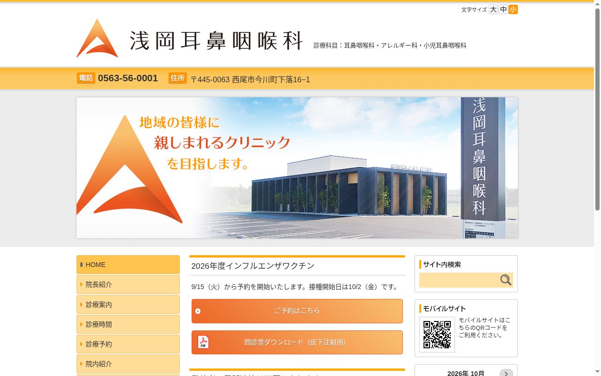Screen dimensions: 601x376
Task: Open the 診療予約 menu item
Action: 128,344
